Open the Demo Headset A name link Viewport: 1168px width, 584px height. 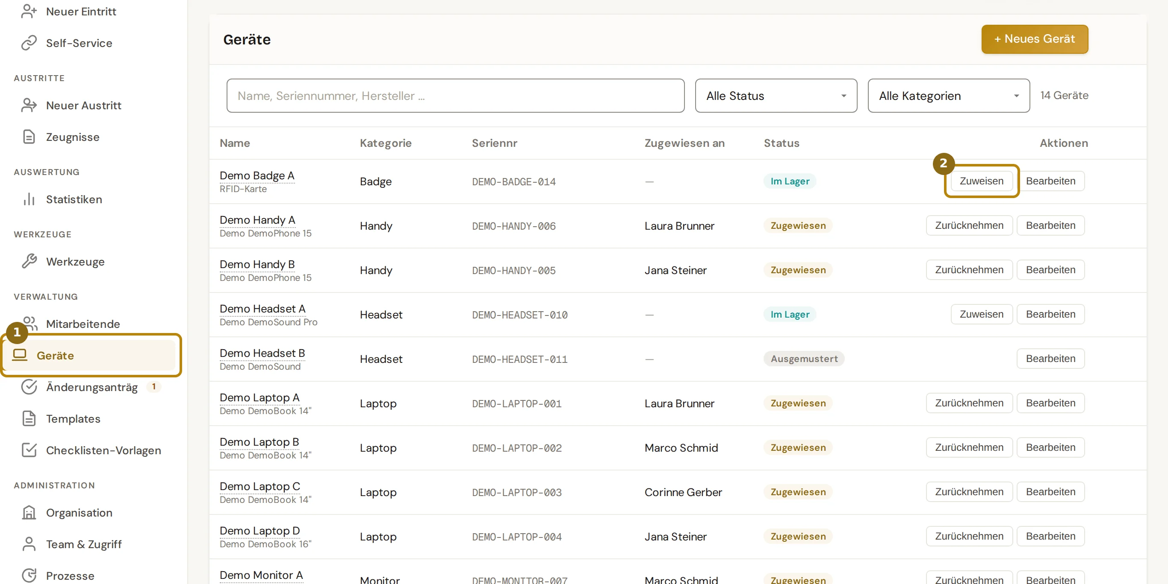[263, 309]
